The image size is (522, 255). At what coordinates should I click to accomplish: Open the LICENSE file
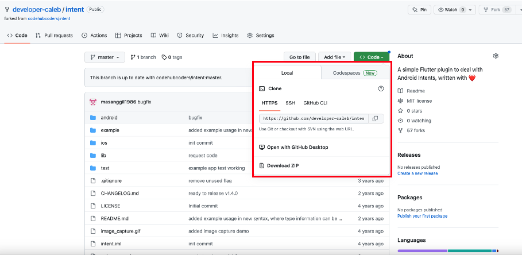pos(110,206)
